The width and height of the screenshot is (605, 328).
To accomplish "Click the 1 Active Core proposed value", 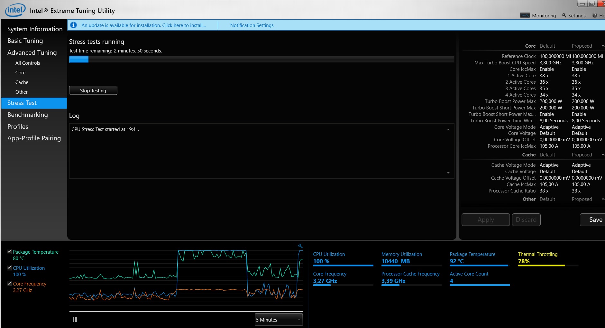I will point(576,76).
